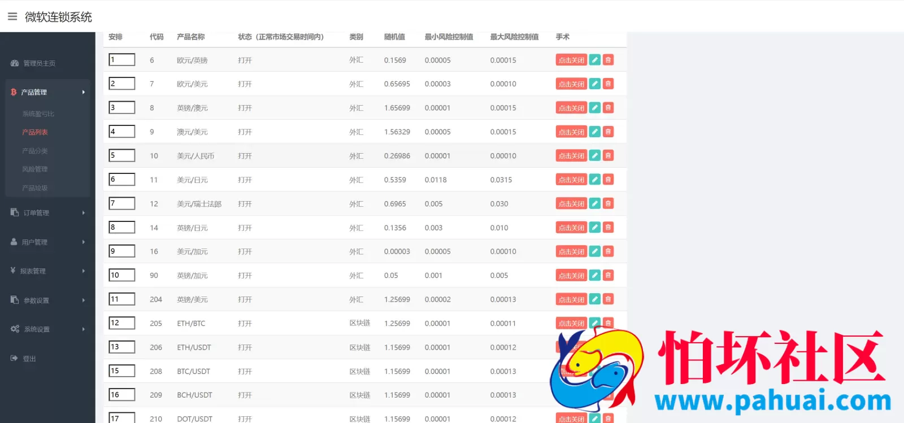Edit the 美元/加元 row via pencil
Viewport: 904px width, 423px height.
tap(595, 251)
